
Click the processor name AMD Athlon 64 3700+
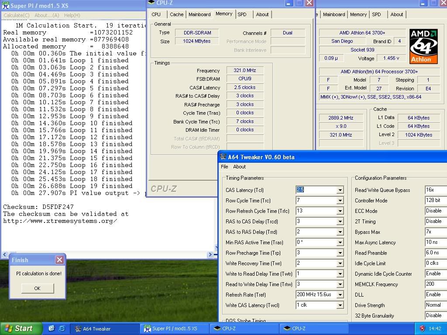362,33
